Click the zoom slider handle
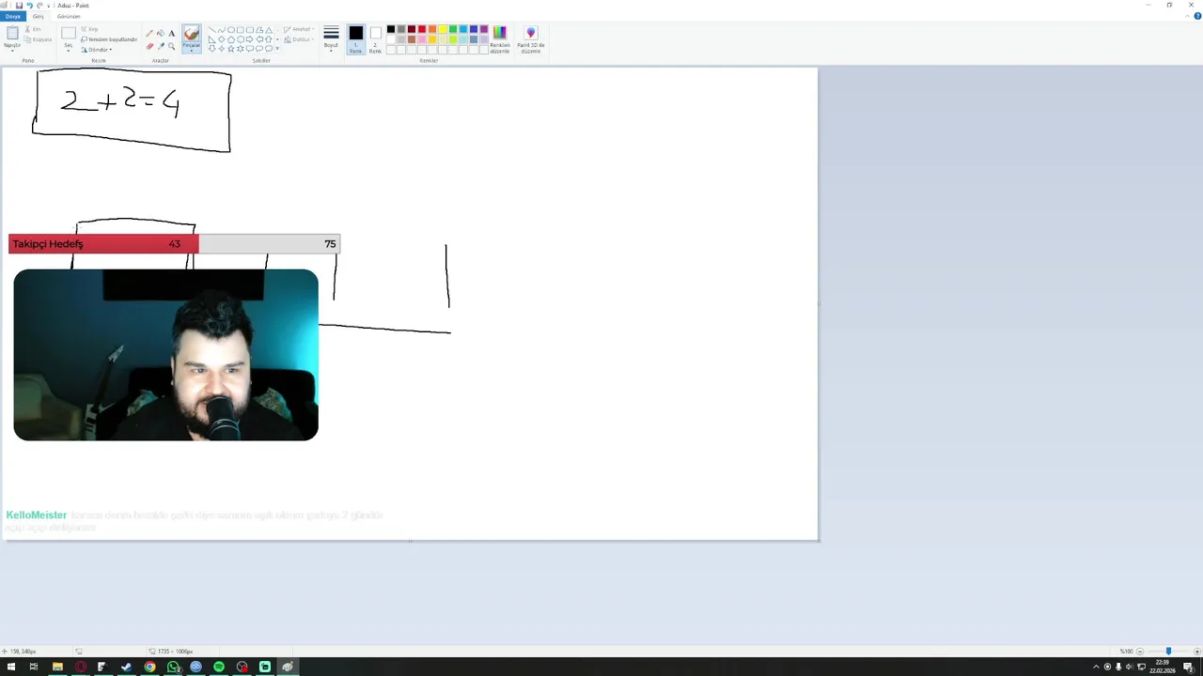 point(1168,652)
